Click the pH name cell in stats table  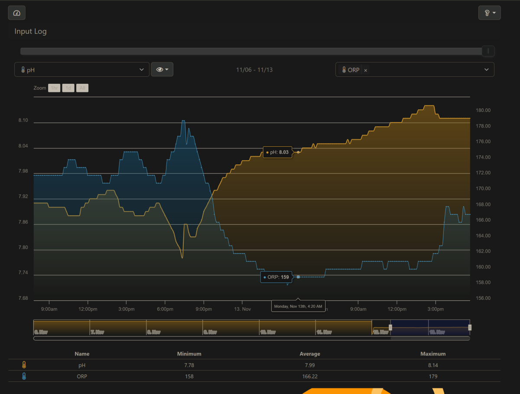(x=82, y=365)
